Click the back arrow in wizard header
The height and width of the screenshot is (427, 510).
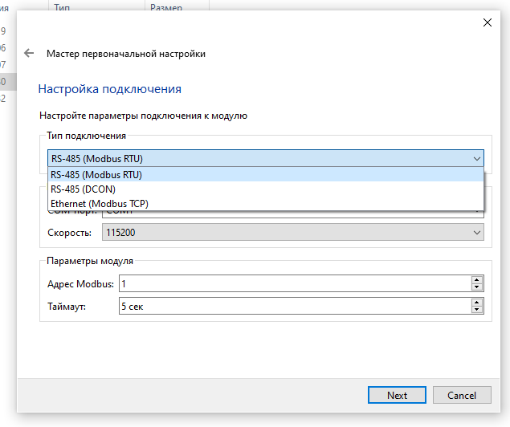tap(30, 54)
